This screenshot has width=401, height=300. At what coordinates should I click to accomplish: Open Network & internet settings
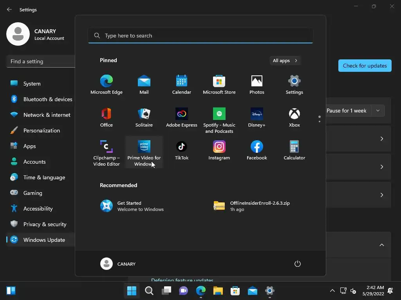pyautogui.click(x=40, y=115)
